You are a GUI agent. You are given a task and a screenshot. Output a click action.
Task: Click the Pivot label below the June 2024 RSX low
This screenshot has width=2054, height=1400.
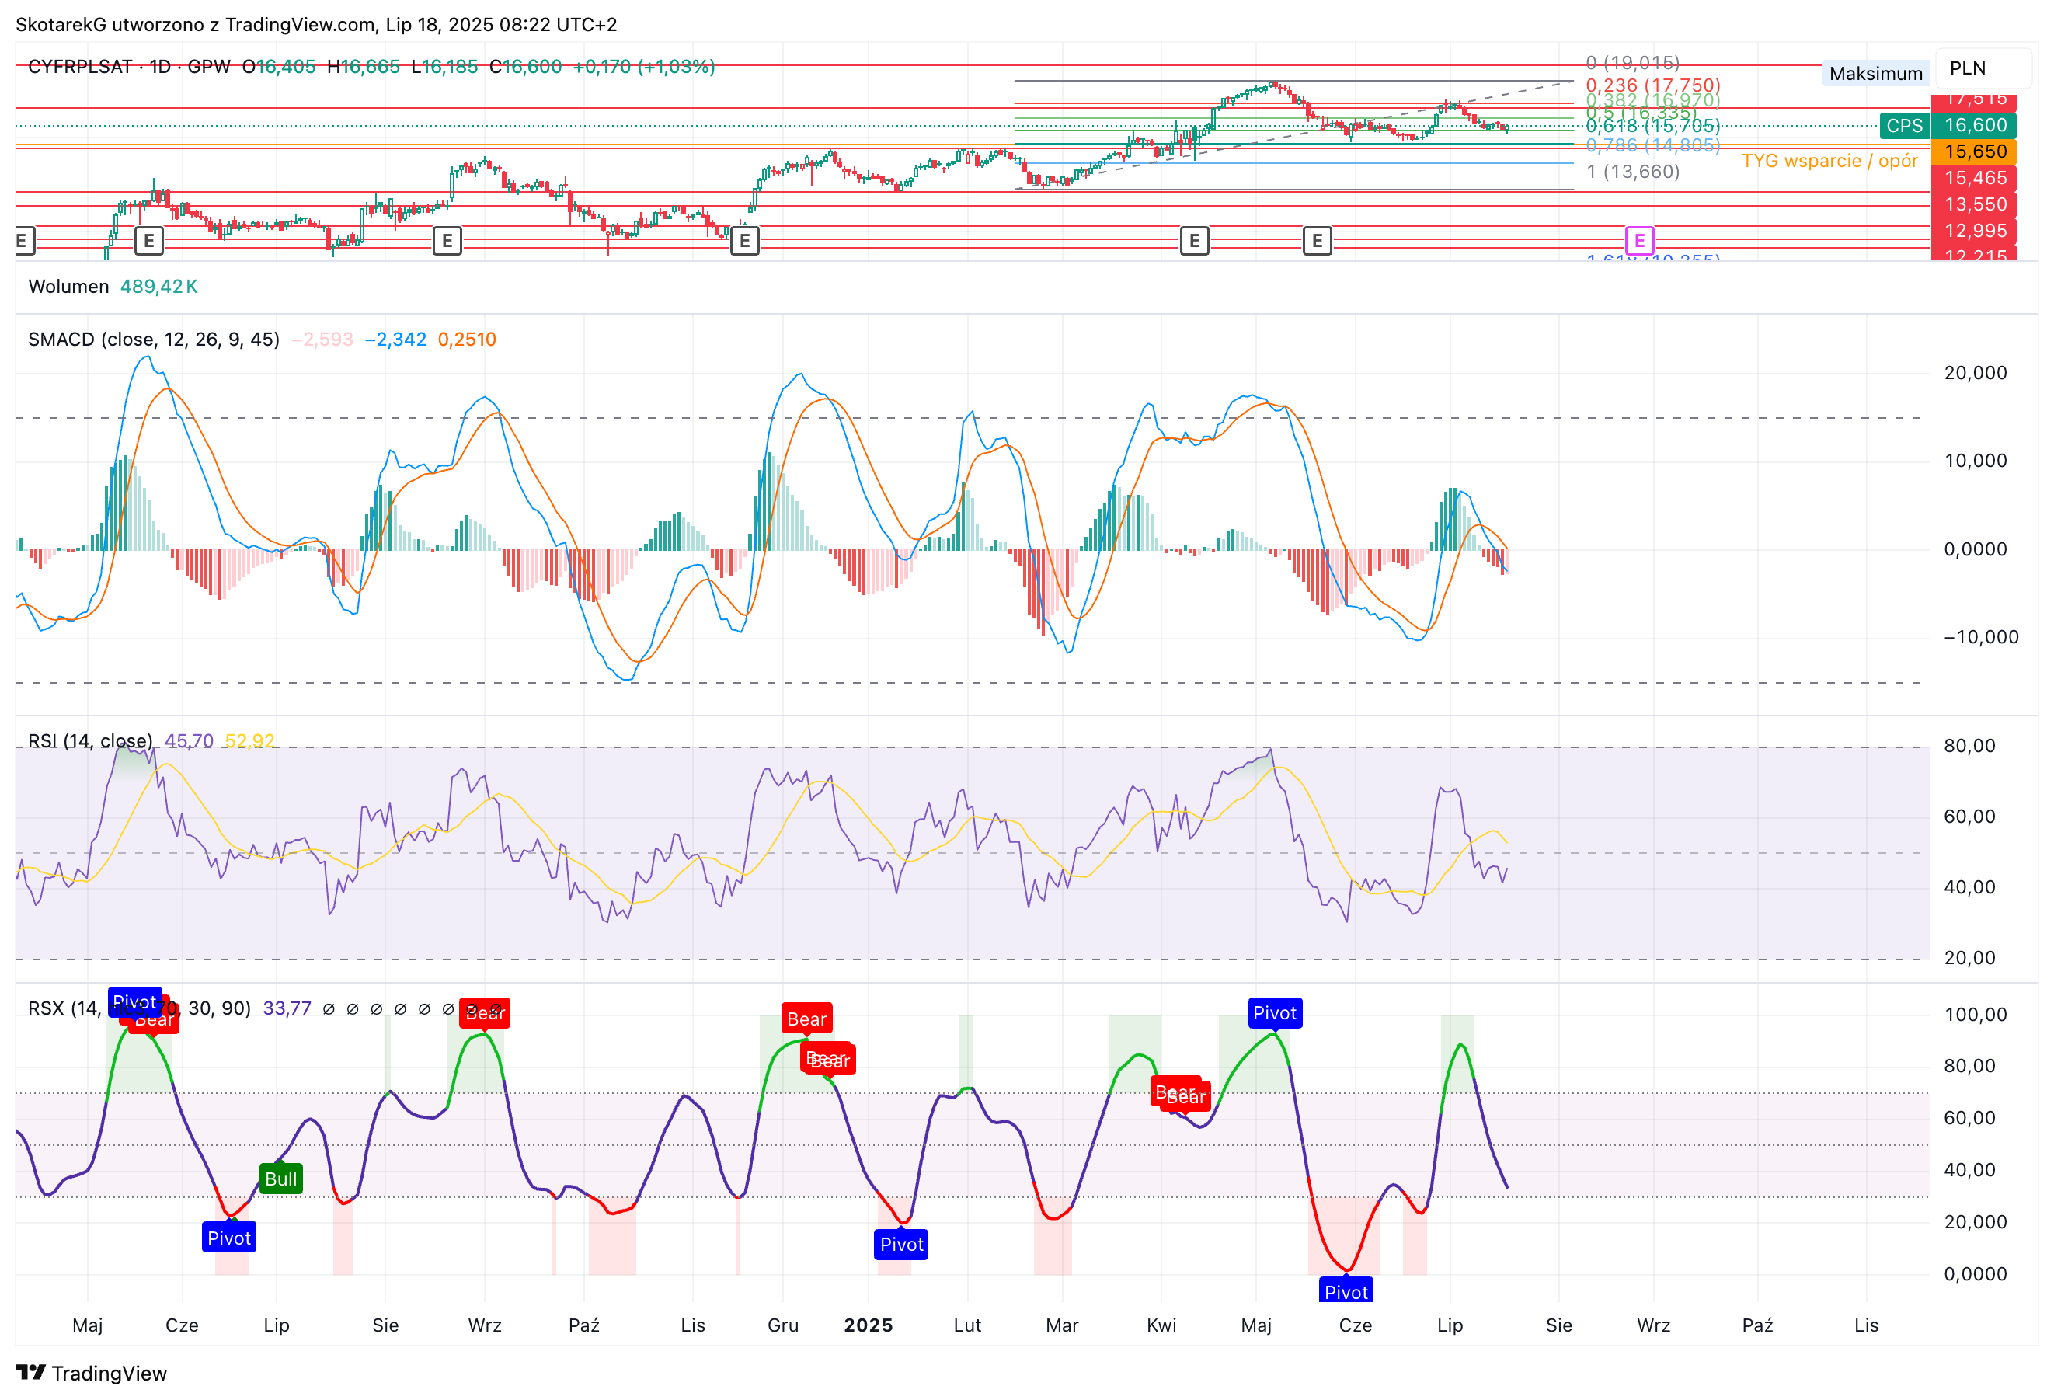pos(229,1238)
